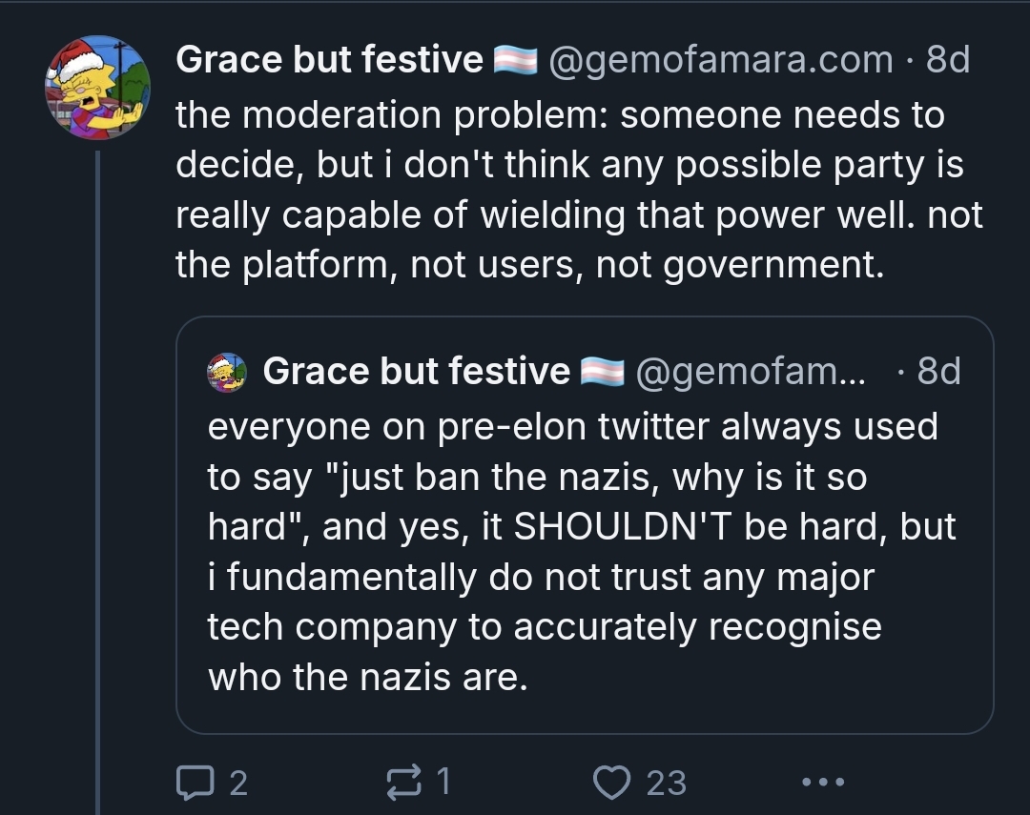The image size is (1030, 815).
Task: Like the post with heart icon
Action: [x=612, y=783]
